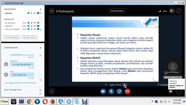The image size is (186, 105).
Task: Click dwi rahmawati screen share icon
Action: tap(38, 23)
